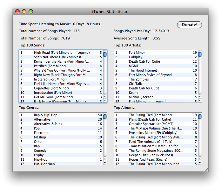Select album Transatlanticism row

click(156, 146)
